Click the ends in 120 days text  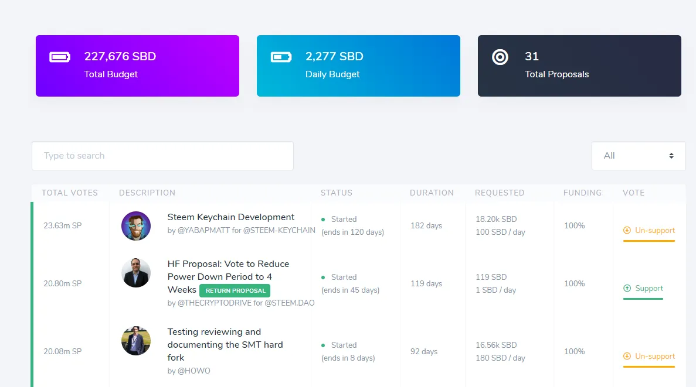[x=352, y=232]
